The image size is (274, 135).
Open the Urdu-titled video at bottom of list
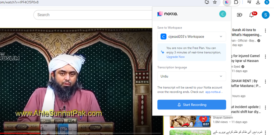(x=238, y=133)
